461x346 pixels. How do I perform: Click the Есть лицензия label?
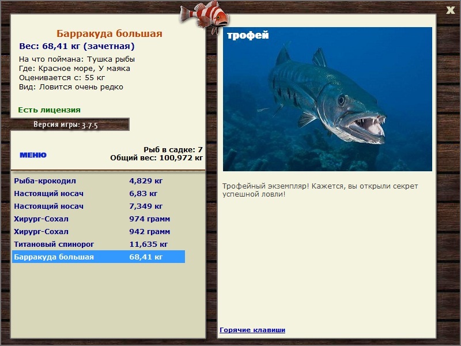pos(49,110)
